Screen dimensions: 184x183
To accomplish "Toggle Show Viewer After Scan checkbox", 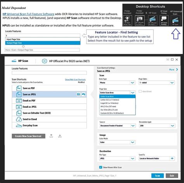I will coord(101,167).
